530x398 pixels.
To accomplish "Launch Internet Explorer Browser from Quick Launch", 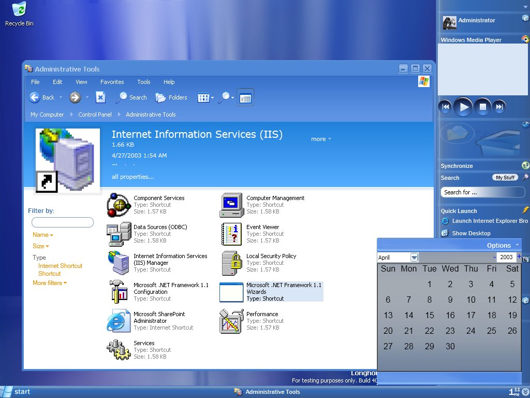I will coord(485,221).
